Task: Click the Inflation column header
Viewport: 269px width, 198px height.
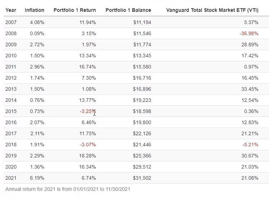Action: pos(35,10)
